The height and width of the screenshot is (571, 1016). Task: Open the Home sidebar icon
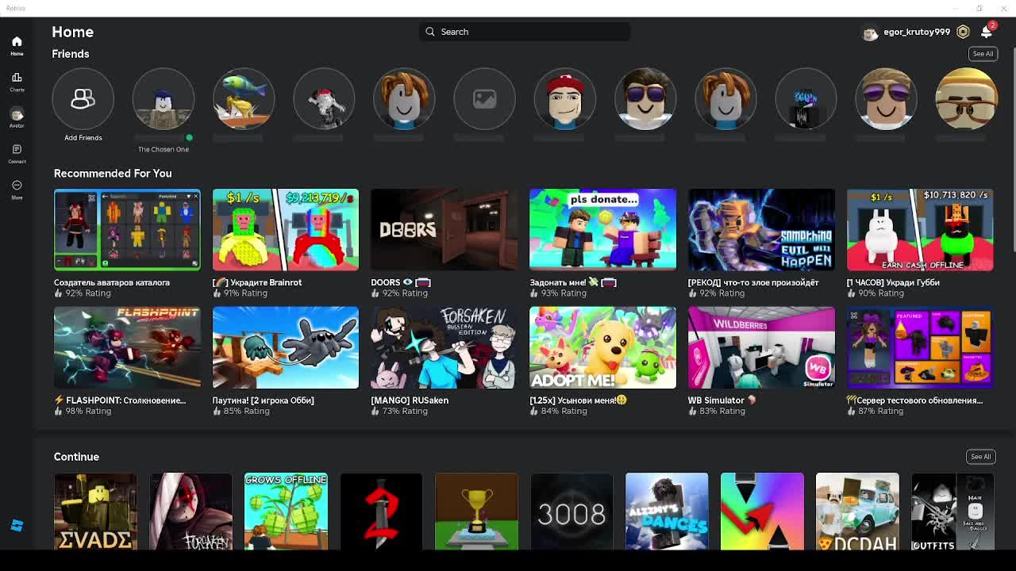(x=17, y=46)
